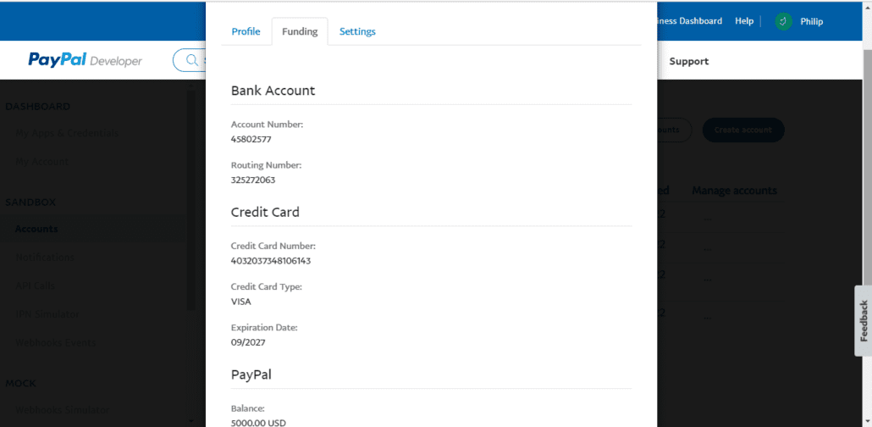
Task: Open Notifications in sidebar
Action: [45, 258]
